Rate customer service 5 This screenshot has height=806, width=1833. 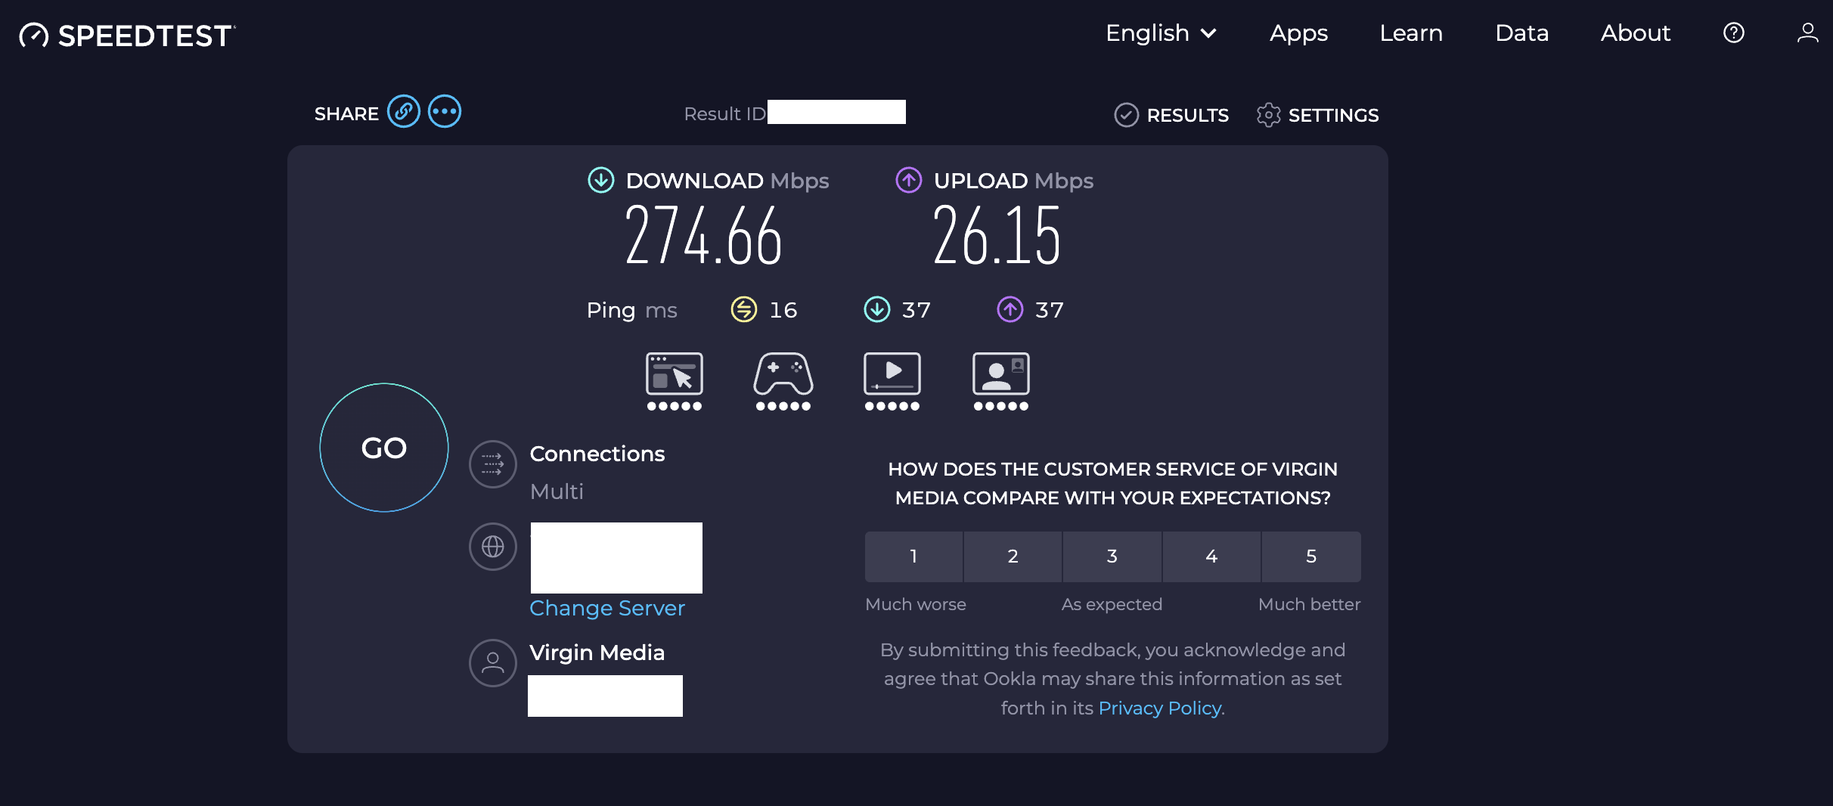pos(1311,556)
